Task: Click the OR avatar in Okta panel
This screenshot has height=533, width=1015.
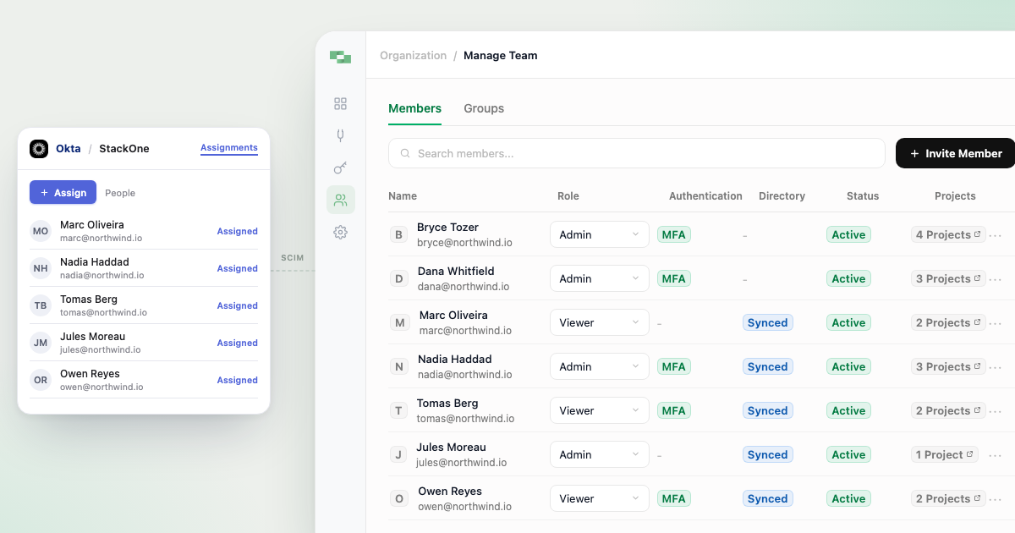Action: pyautogui.click(x=41, y=380)
